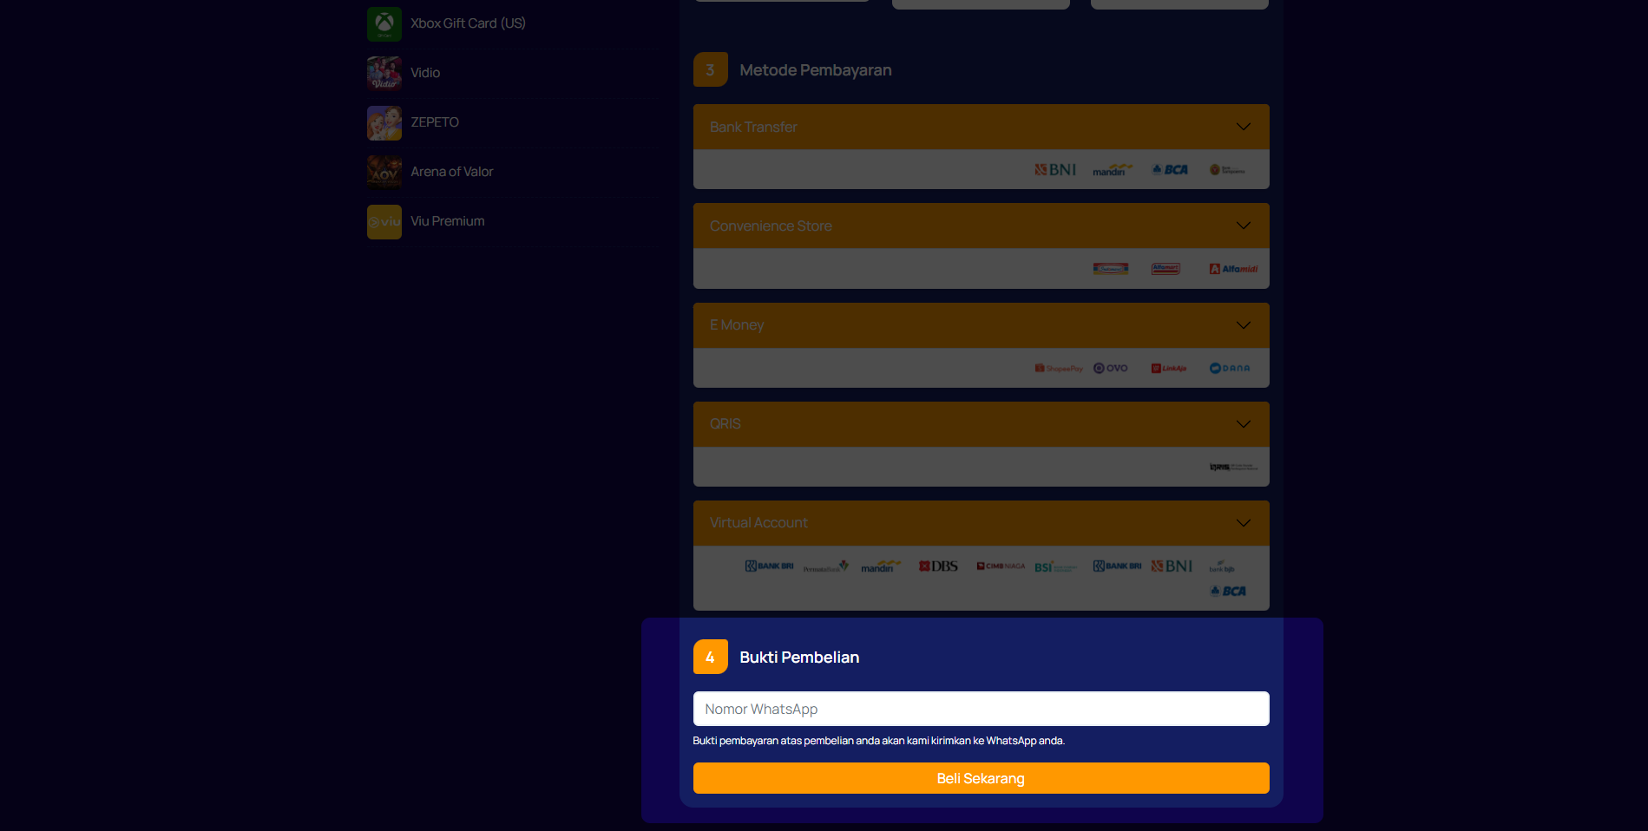
Task: Click the Bank Sampoerna logo under Bank Transfer
Action: (1227, 170)
